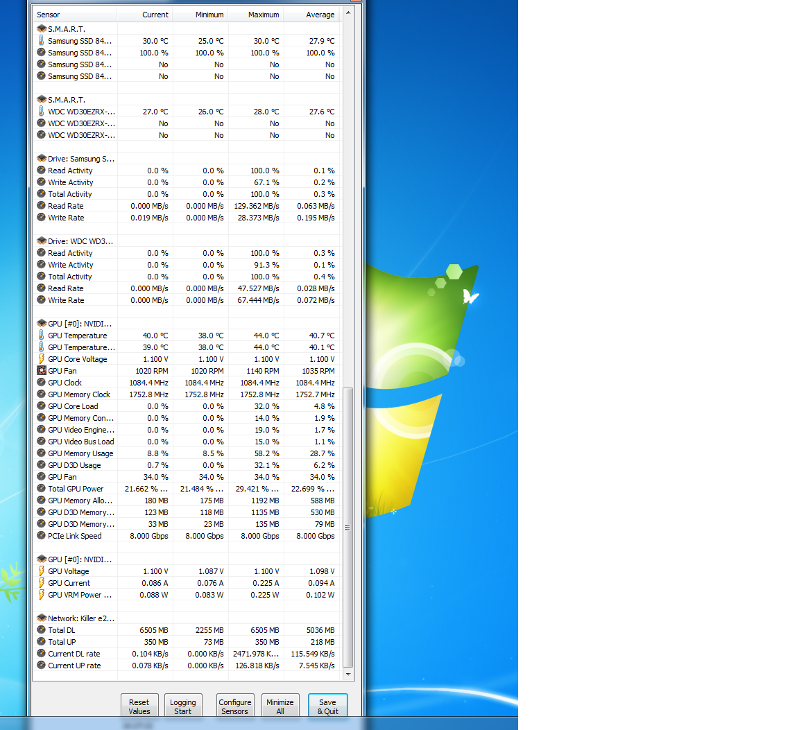Open the Configure Sensors button
This screenshot has width=799, height=730.
pyautogui.click(x=235, y=706)
